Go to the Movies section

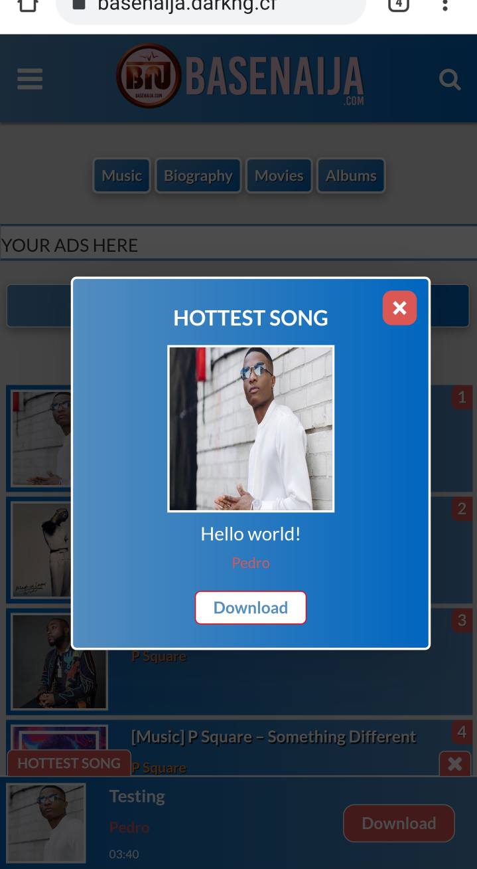(x=279, y=176)
